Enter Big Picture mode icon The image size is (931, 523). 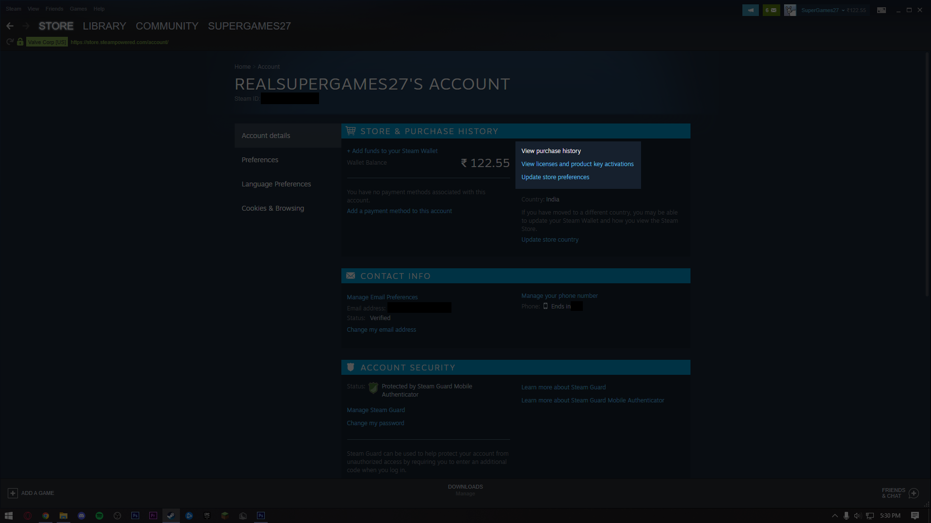tap(882, 10)
